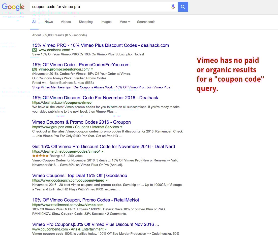
Task: Click the blue magnifier search button
Action: pos(183,7)
